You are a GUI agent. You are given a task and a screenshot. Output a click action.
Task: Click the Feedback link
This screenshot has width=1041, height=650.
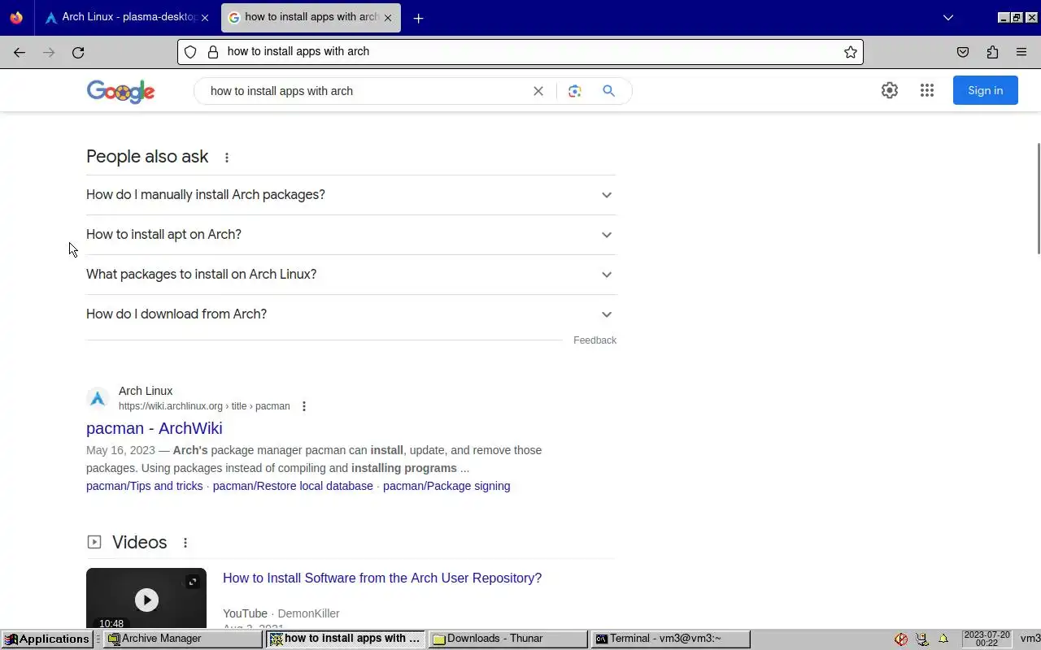click(x=595, y=340)
